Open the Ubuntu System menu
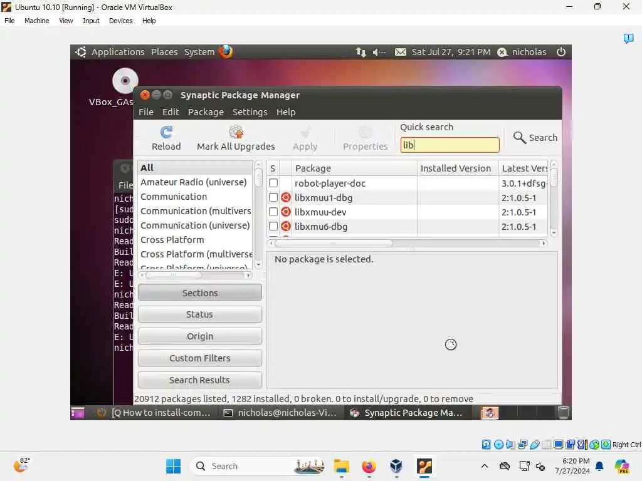Image resolution: width=642 pixels, height=481 pixels. pyautogui.click(x=199, y=52)
